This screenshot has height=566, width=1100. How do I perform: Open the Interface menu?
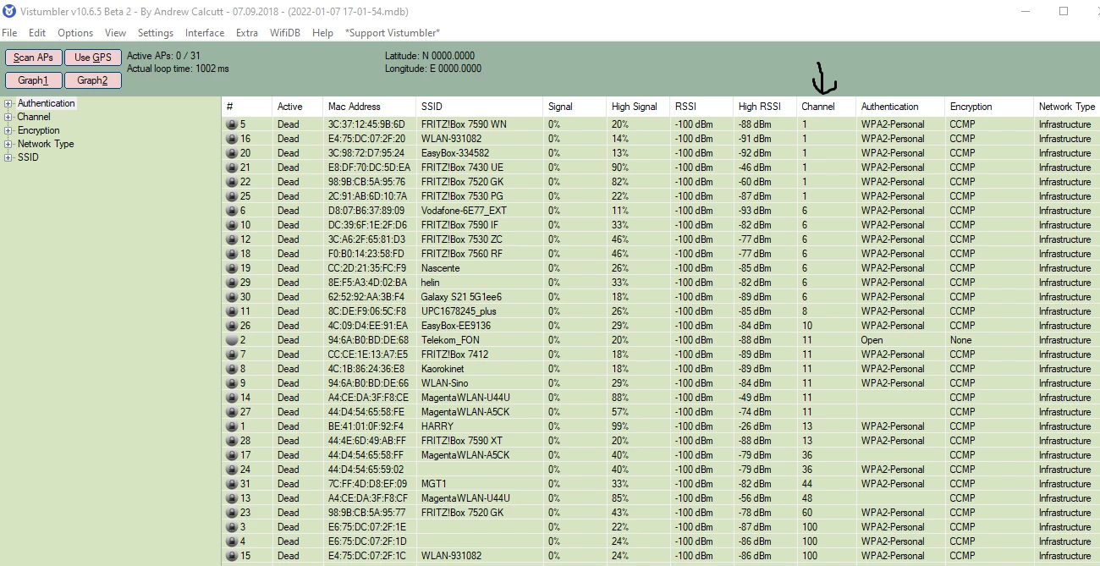click(x=205, y=33)
